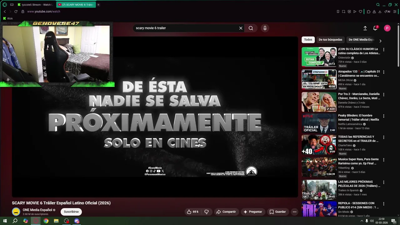The height and width of the screenshot is (225, 400).
Task: Switch to the SCARY MOVIE 6 Tráiler tab
Action: tap(76, 5)
